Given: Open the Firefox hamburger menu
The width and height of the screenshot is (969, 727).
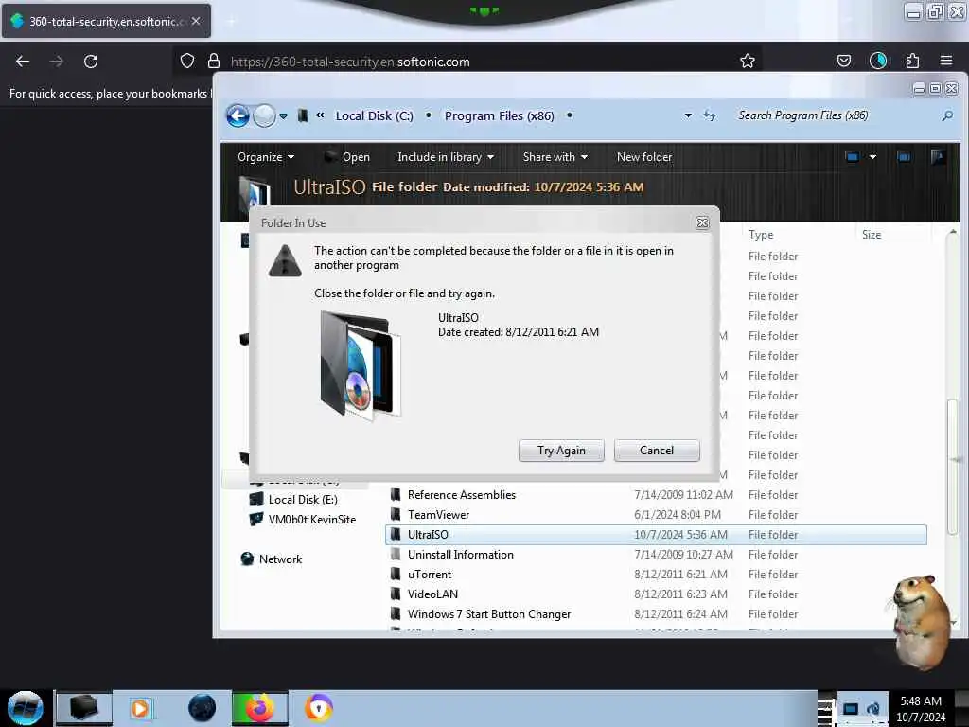Looking at the screenshot, I should [946, 62].
